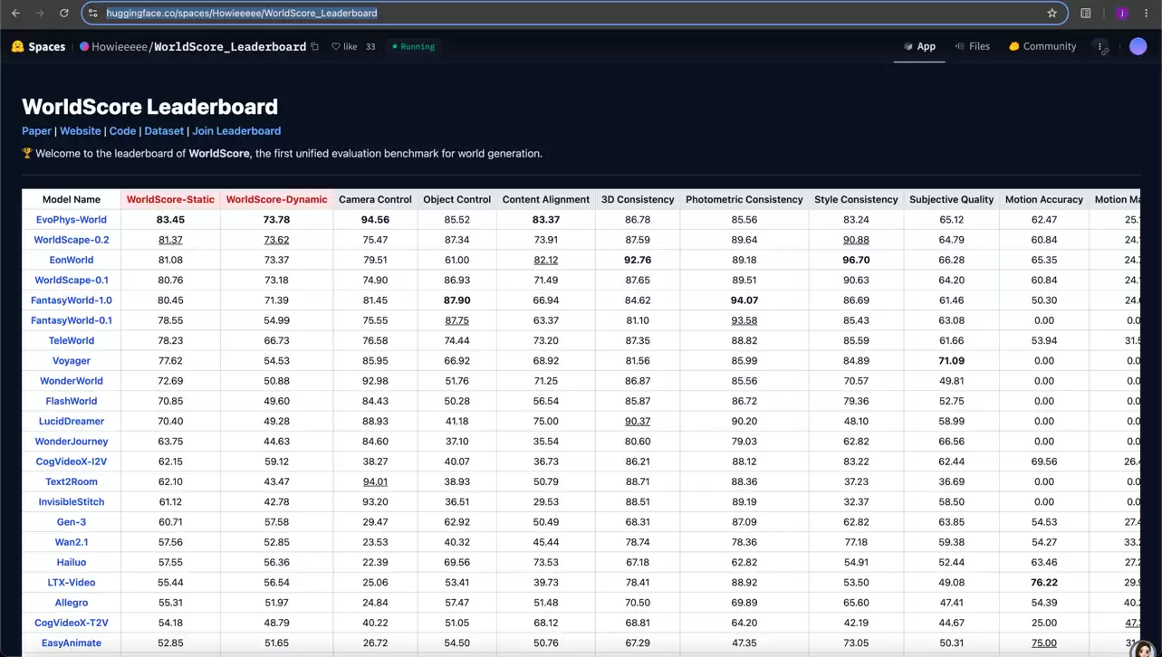Switch to the App tab

pos(919,46)
